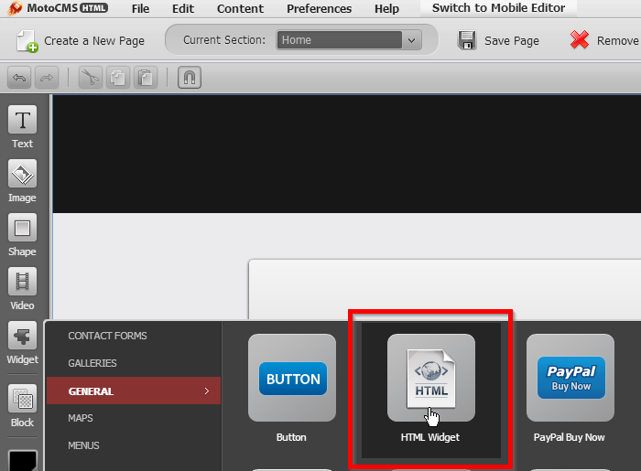Click the MotoCMS HTML logo
Screen dimensions: 641x471
58,8
